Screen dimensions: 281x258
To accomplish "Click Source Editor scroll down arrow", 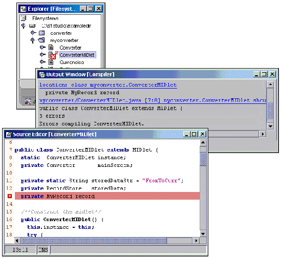I will 203,233.
